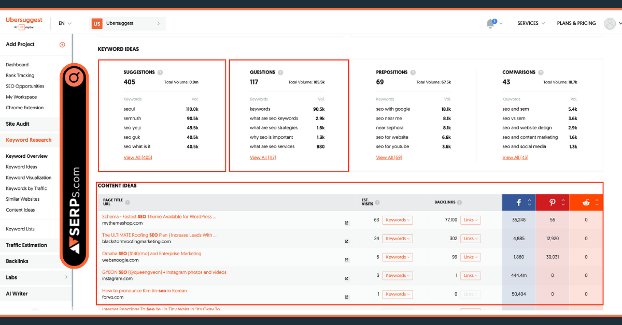This screenshot has width=622, height=325.
Task: Click the Questions info icon
Action: [280, 72]
